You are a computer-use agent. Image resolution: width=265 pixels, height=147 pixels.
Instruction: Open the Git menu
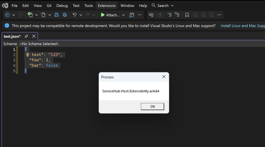(49, 6)
